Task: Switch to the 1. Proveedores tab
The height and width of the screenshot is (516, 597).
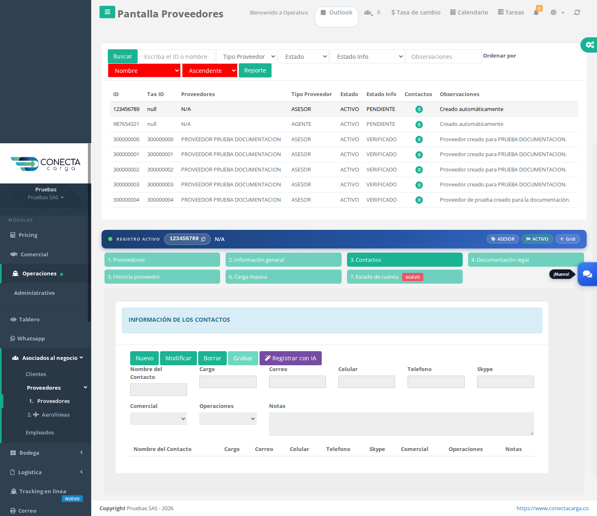Action: tap(162, 260)
